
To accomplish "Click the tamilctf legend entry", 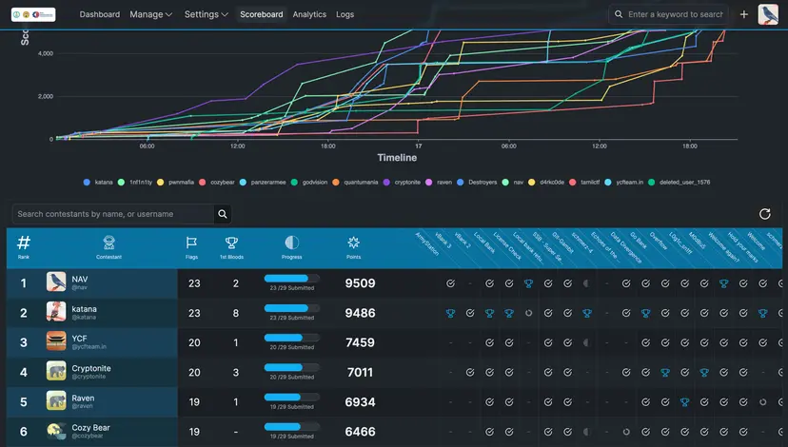I will click(x=584, y=183).
